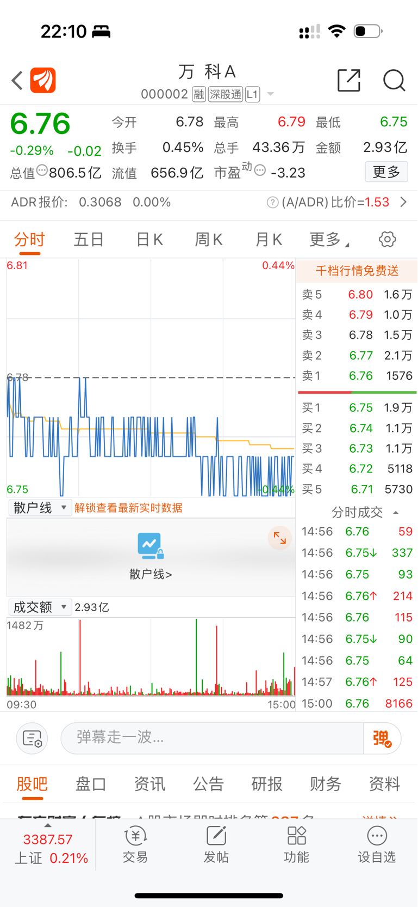Tap 设自选 add to watchlist icon
Viewport: 418px width, 907px height.
377,845
